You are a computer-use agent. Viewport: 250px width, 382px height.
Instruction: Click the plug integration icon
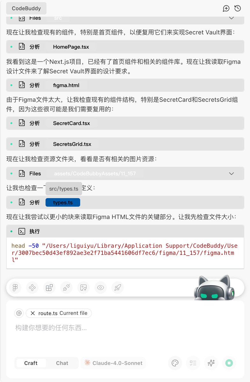pyautogui.click(x=66, y=288)
